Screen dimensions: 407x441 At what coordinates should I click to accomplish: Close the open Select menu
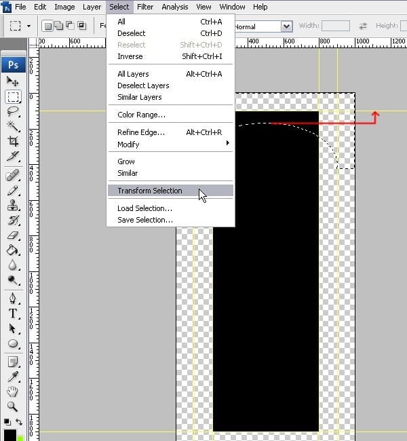[x=119, y=7]
